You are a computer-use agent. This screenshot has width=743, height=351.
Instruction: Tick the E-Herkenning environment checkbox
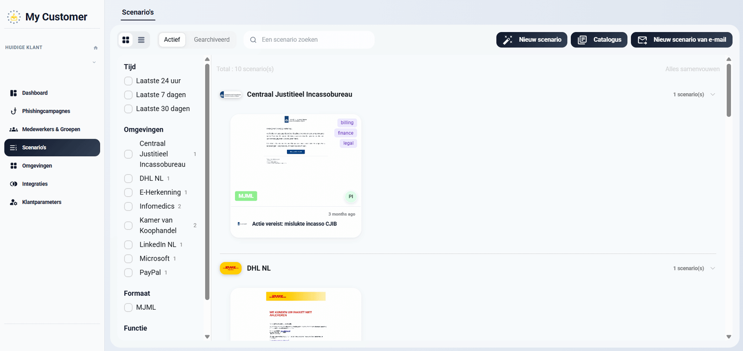tap(129, 192)
